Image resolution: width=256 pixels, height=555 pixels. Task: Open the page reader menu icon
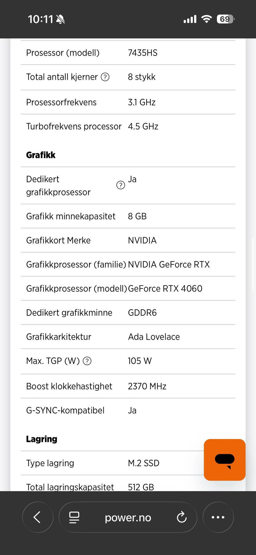coord(74,517)
